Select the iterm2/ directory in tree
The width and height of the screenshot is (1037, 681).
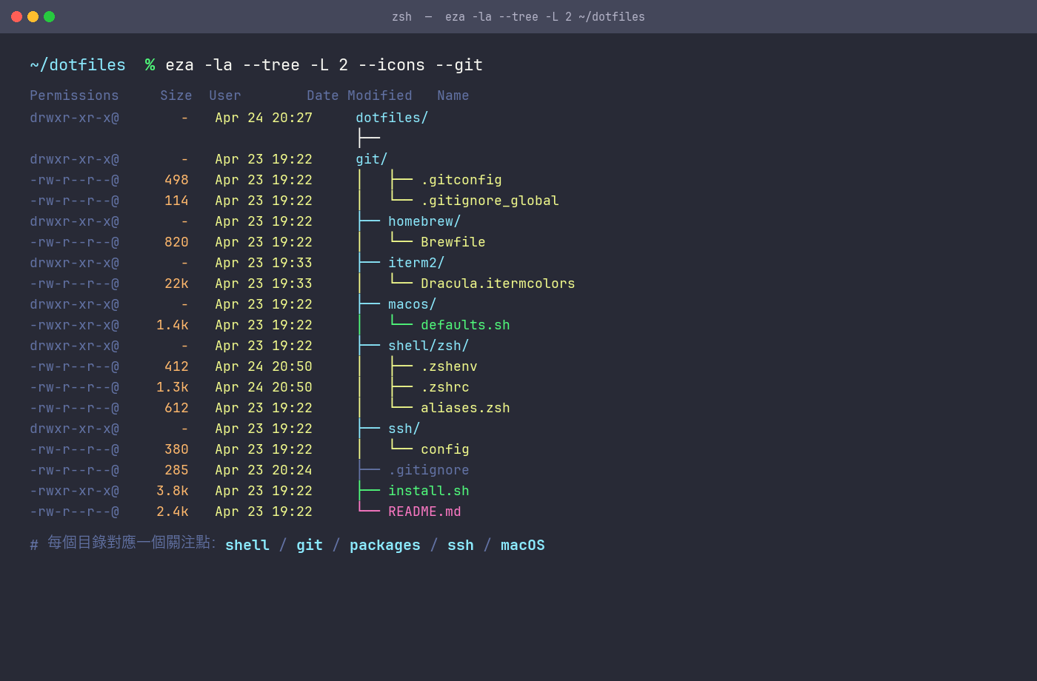tap(416, 263)
